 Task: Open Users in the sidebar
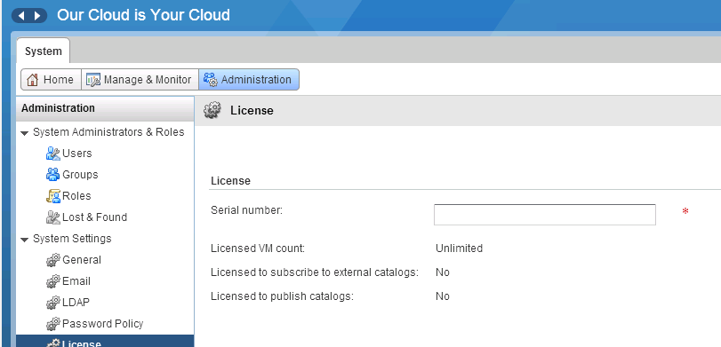click(76, 154)
